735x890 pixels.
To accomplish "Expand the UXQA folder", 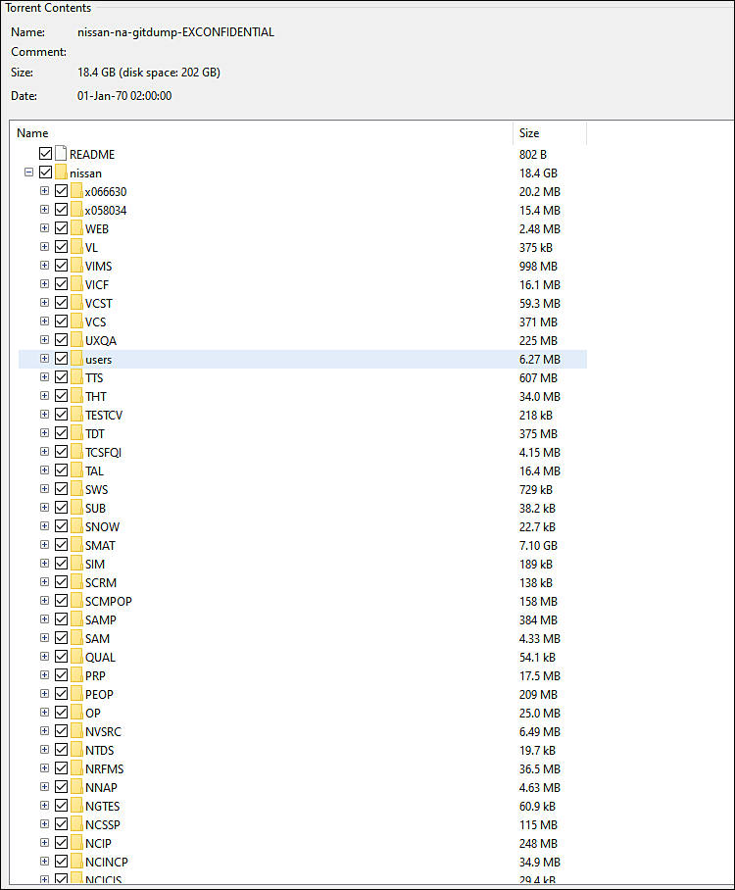I will tap(44, 340).
